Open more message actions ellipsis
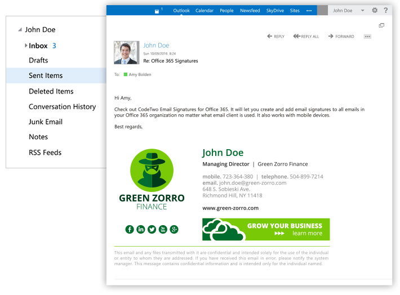 point(367,37)
